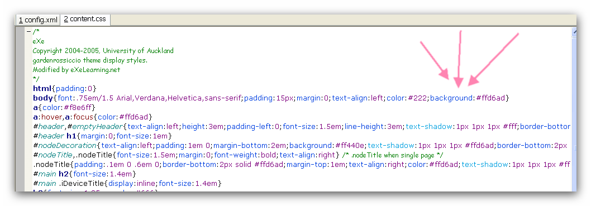Click the 'gardenrossiccio theme display styles.' line
The height and width of the screenshot is (206, 591).
point(90,60)
